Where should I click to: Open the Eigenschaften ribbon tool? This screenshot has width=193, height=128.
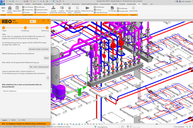pyautogui.click(x=17, y=9)
